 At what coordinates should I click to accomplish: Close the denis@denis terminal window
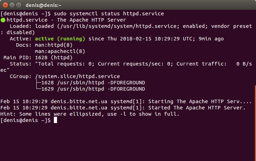click(5, 5)
